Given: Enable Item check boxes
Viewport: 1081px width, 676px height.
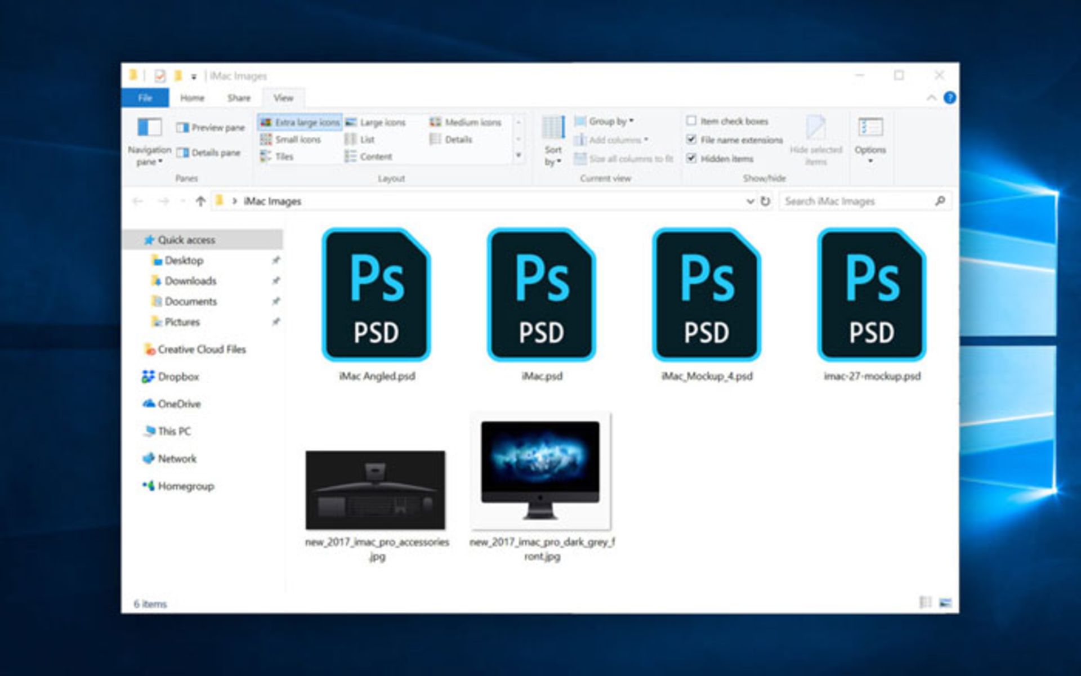Looking at the screenshot, I should pos(691,121).
